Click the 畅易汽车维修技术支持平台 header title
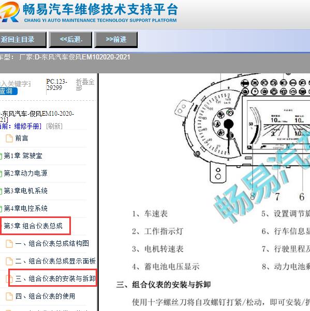 coord(100,9)
